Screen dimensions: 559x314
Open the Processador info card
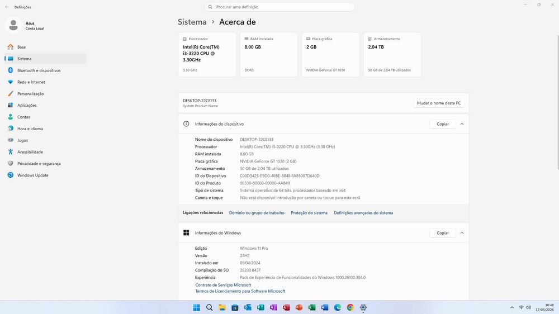(207, 55)
